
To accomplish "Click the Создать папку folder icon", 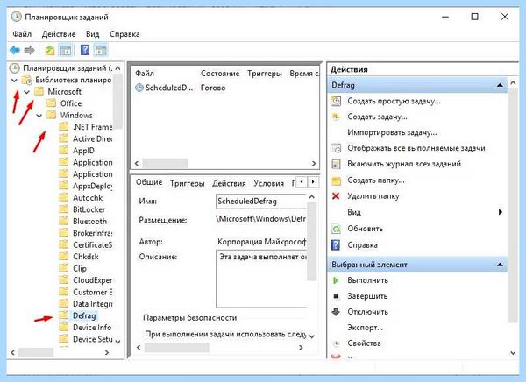I will pos(336,180).
